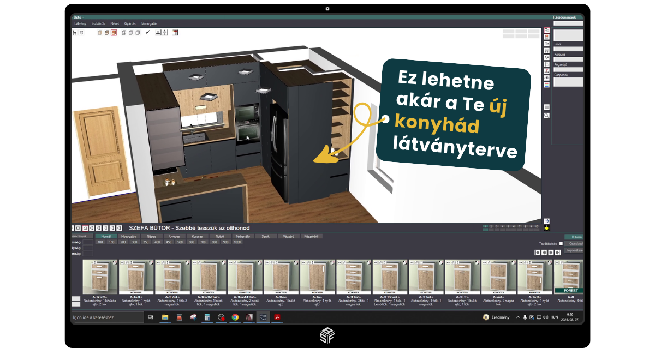Open File Explorer from taskbar
655x348 pixels.
tap(165, 317)
